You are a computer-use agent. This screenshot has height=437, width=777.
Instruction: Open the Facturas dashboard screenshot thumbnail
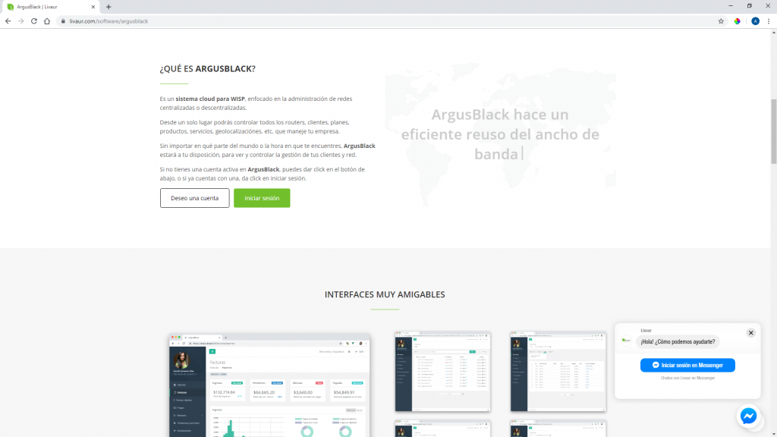tap(269, 385)
